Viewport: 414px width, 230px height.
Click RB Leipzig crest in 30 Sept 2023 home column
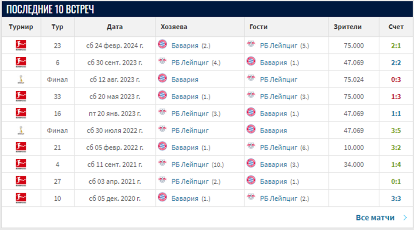(162, 62)
